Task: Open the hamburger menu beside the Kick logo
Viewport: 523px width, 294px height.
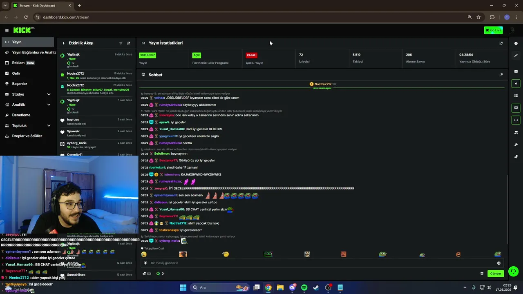Action: click(7, 30)
